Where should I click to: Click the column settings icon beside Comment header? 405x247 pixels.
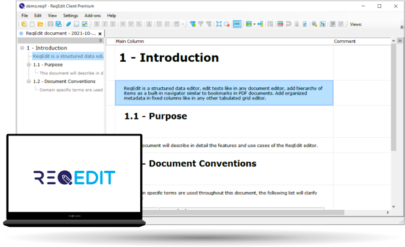[x=400, y=41]
